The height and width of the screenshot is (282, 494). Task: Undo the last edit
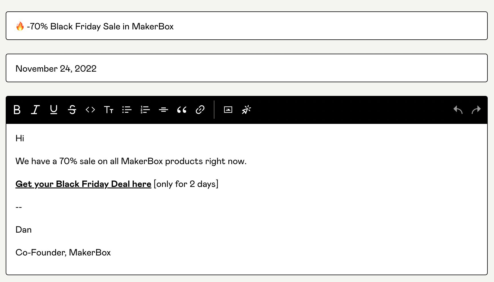tap(458, 110)
